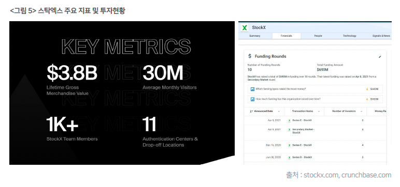Click 'Lifetime Gross Merchandise Value' label
The height and width of the screenshot is (187, 400).
tap(67, 90)
